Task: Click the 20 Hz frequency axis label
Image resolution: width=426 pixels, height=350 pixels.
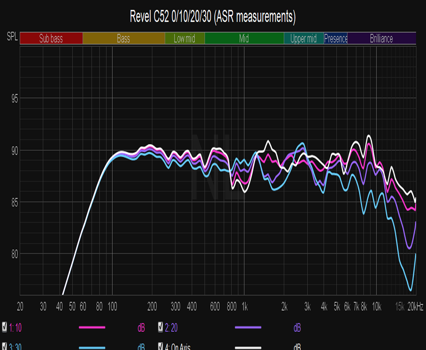Action: pyautogui.click(x=20, y=307)
